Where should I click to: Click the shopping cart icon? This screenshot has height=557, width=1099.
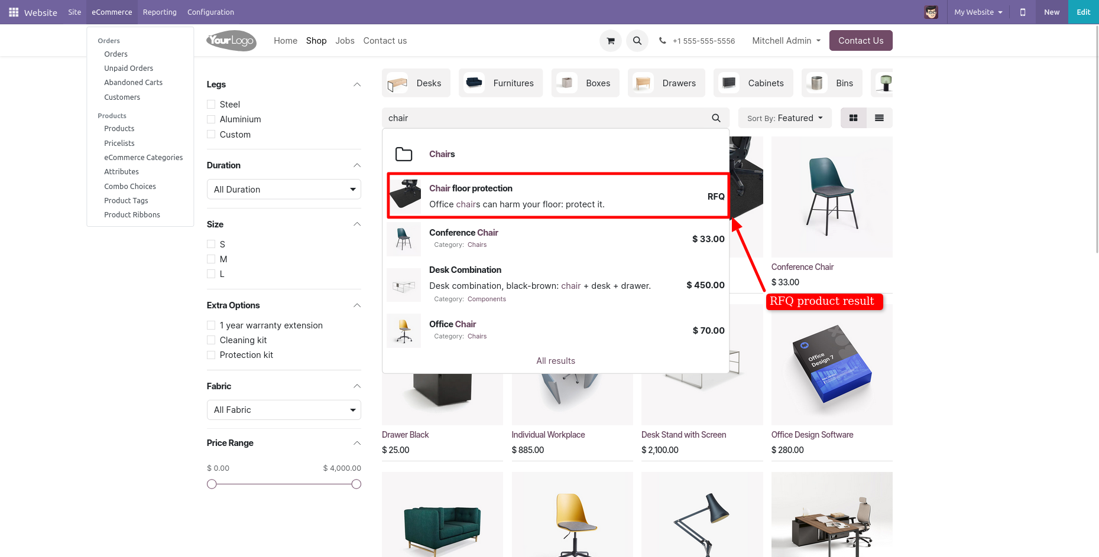[611, 41]
